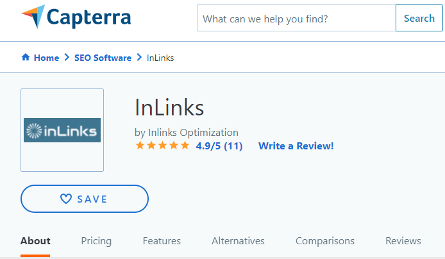This screenshot has width=445, height=259.
Task: Open SEO Software breadcrumb category
Action: click(103, 58)
